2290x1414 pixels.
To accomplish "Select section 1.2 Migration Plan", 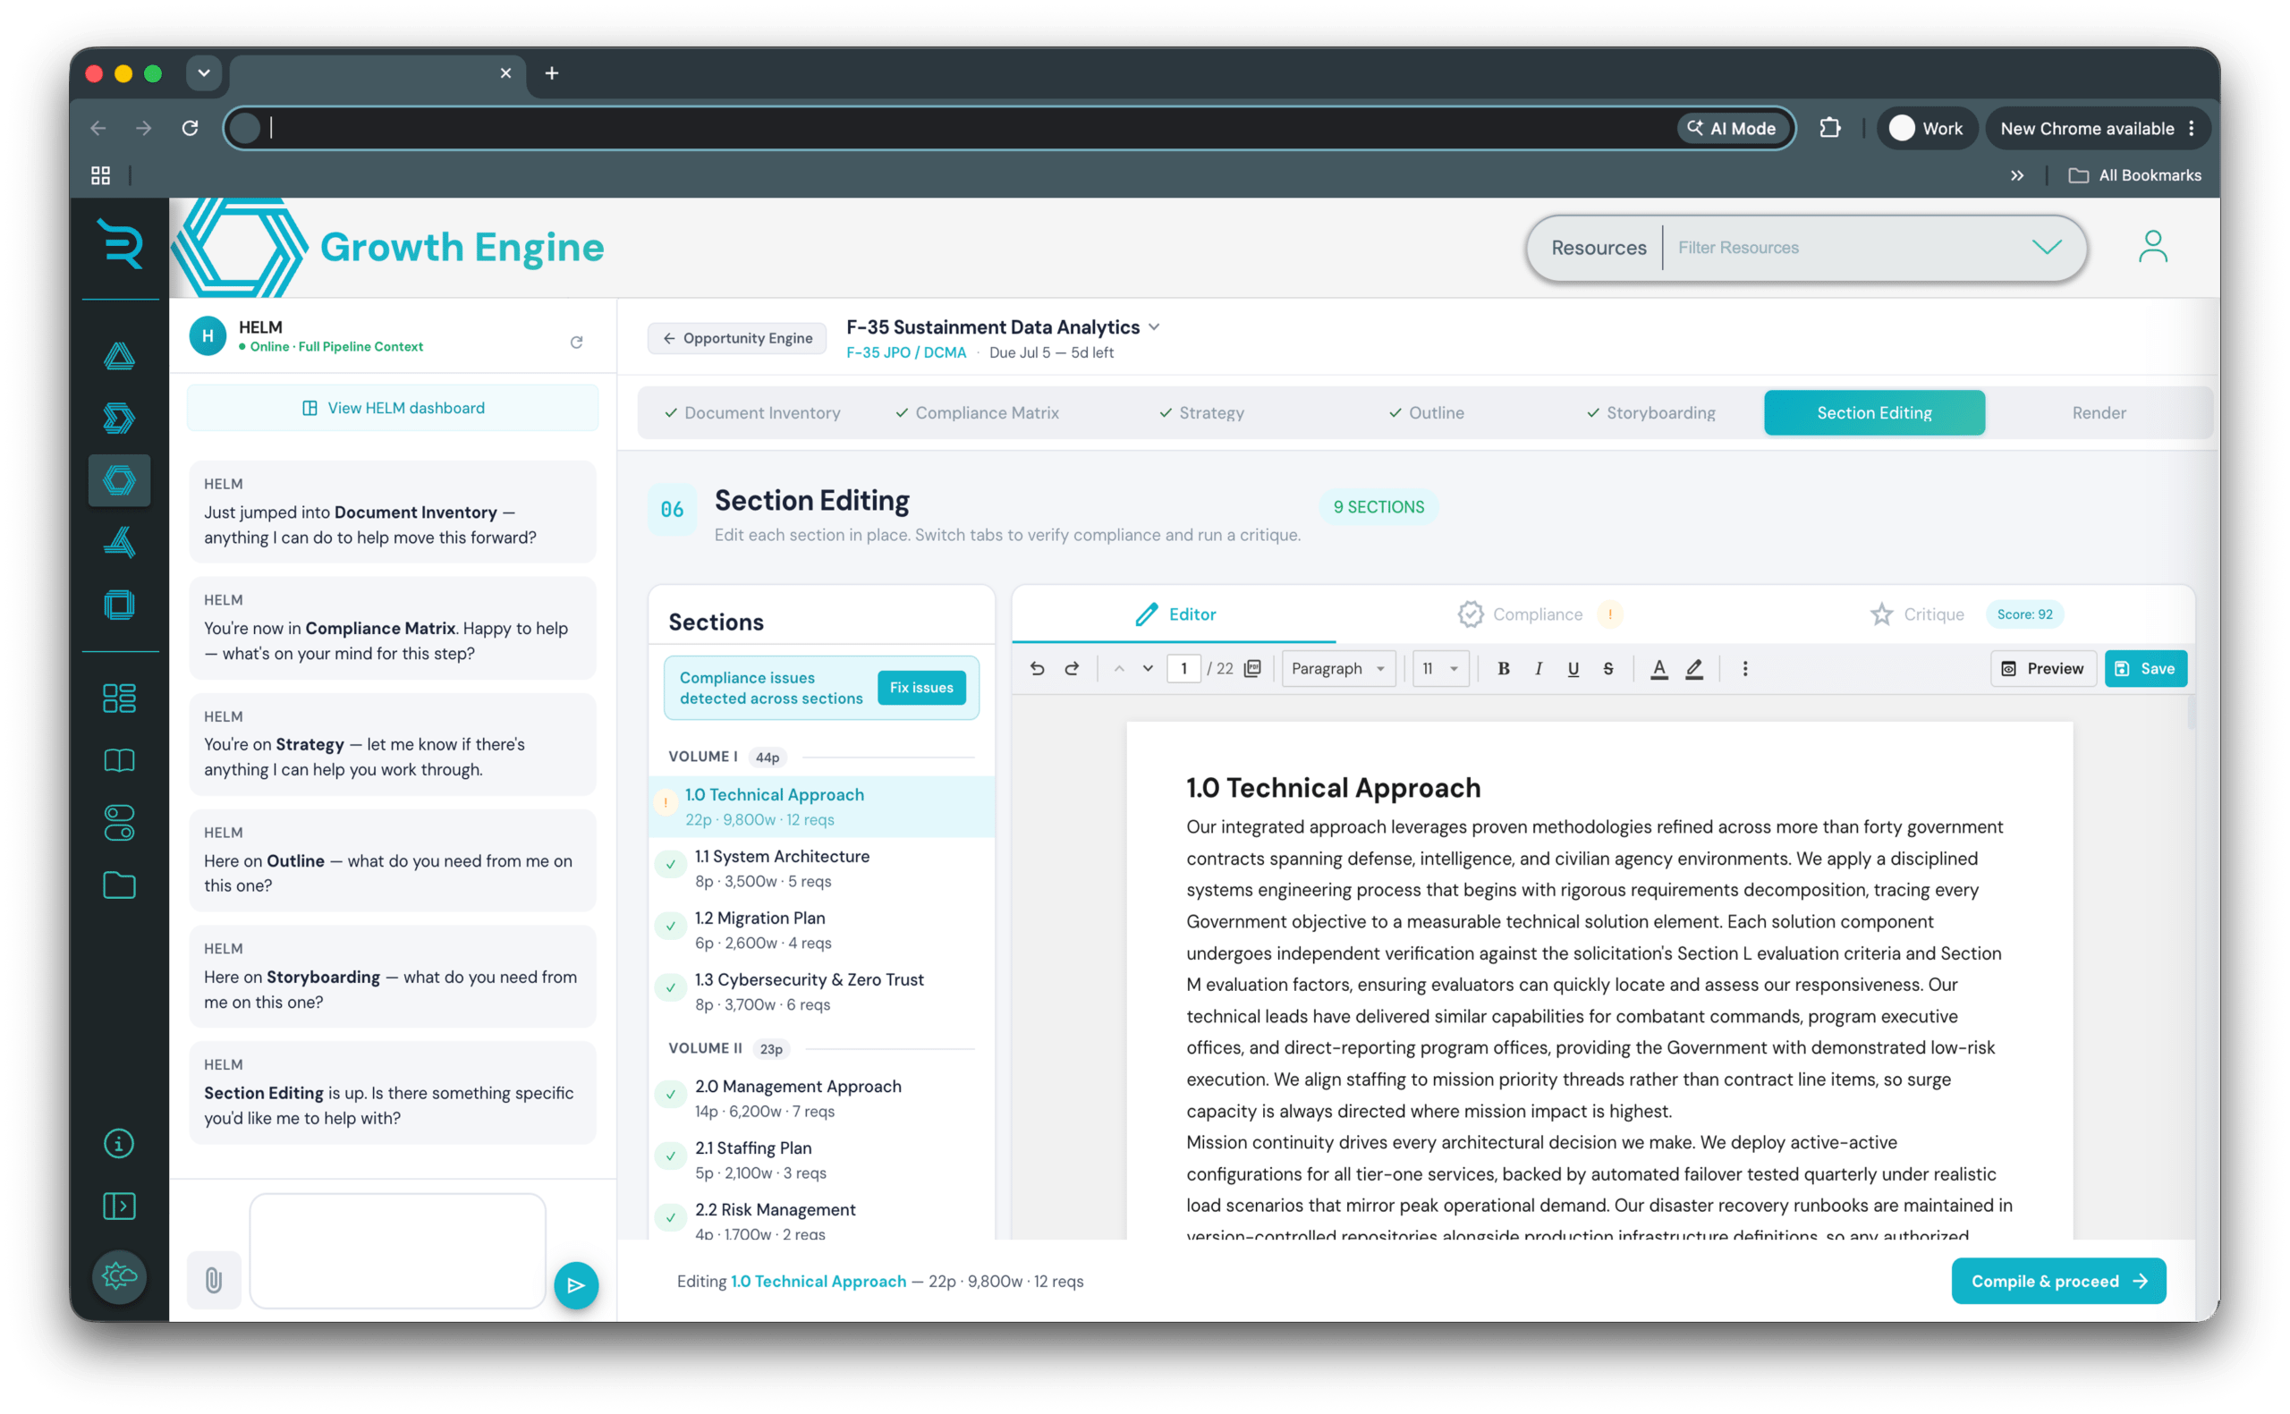I will (821, 929).
